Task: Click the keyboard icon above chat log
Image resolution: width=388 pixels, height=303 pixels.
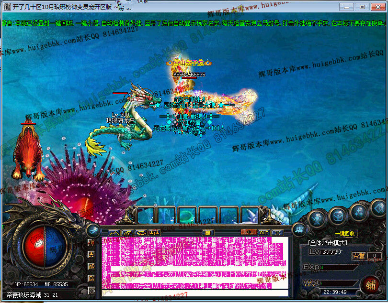Action: tap(208, 233)
